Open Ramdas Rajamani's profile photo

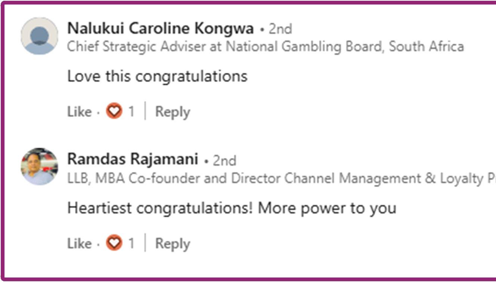pos(39,167)
